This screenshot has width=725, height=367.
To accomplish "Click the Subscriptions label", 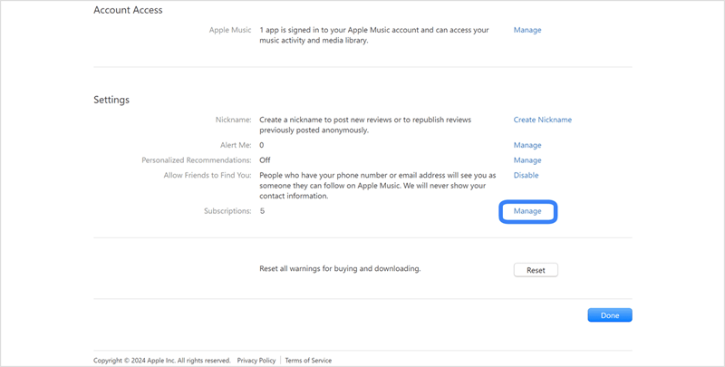I will tap(227, 211).
